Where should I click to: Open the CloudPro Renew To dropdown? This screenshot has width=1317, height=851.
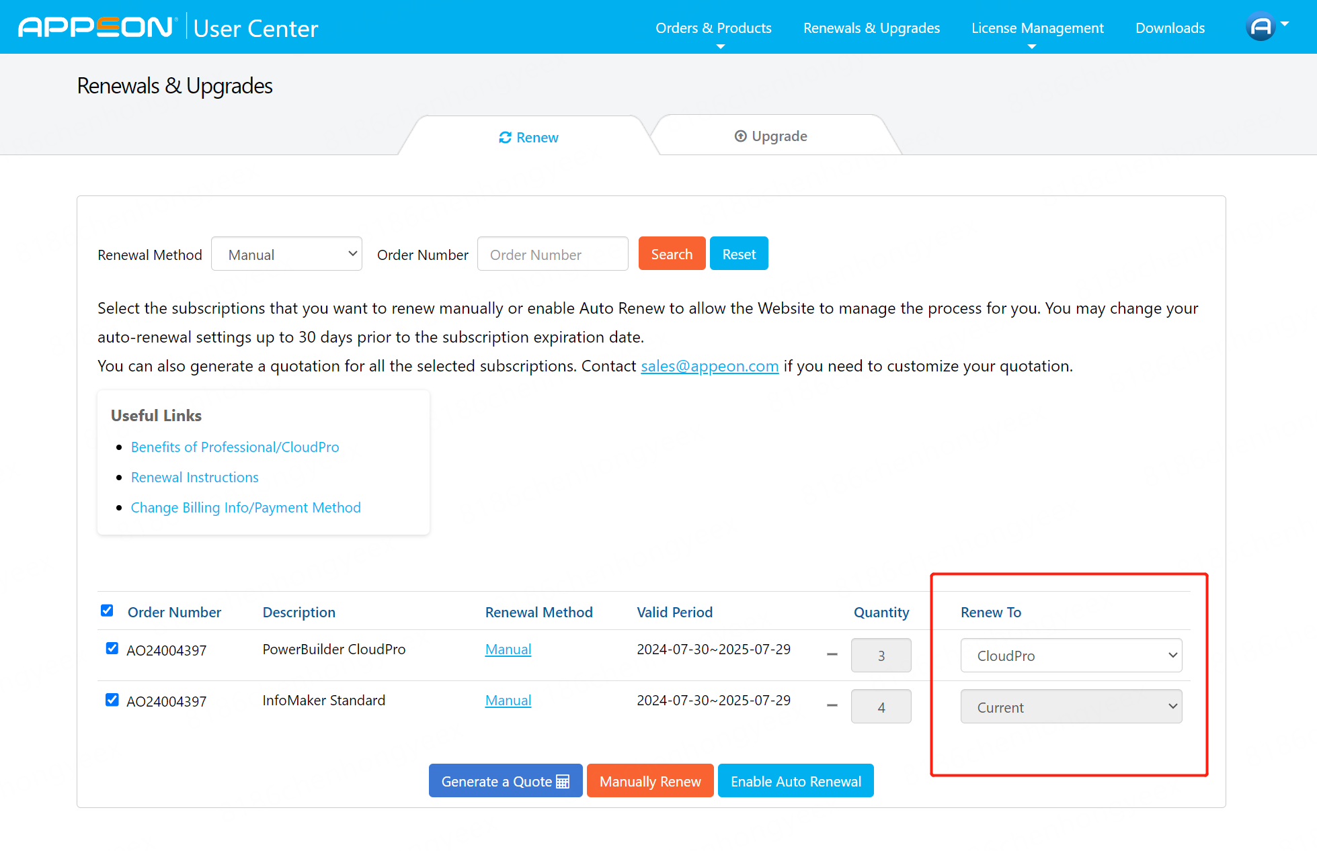1071,656
